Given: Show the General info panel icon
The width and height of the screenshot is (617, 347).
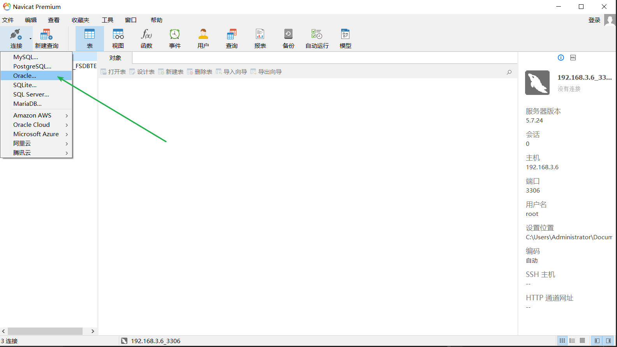Looking at the screenshot, I should tap(561, 58).
